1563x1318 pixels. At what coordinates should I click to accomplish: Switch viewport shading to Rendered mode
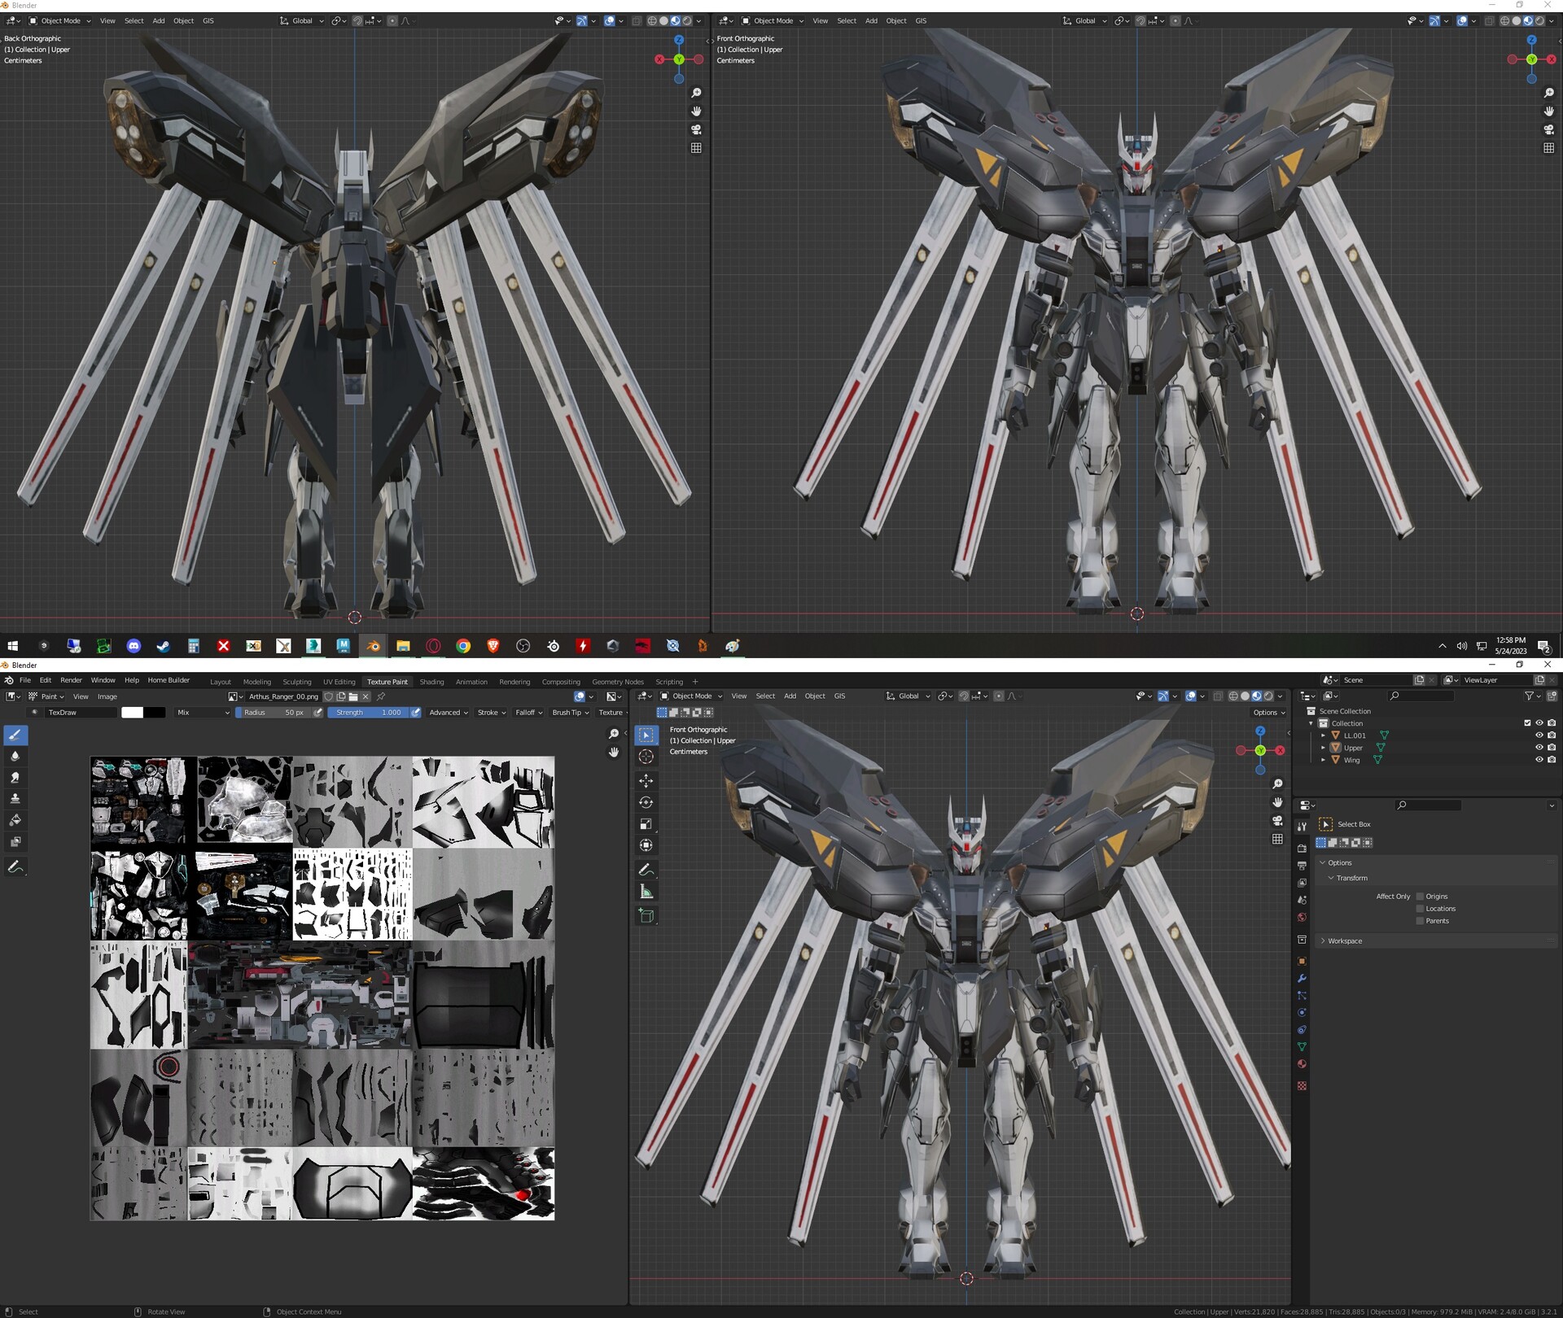pyautogui.click(x=1267, y=696)
